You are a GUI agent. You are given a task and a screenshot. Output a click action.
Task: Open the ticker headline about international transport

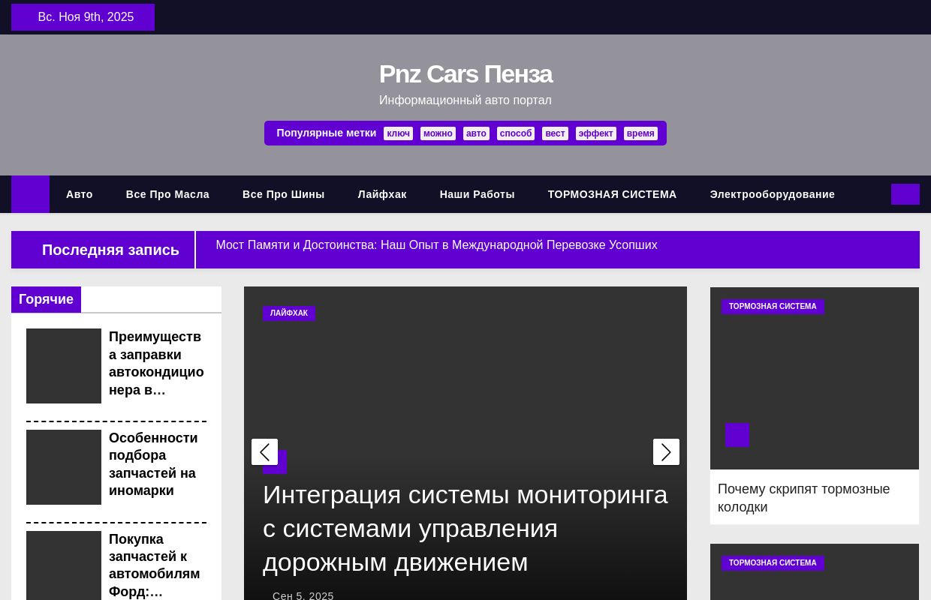point(436,244)
